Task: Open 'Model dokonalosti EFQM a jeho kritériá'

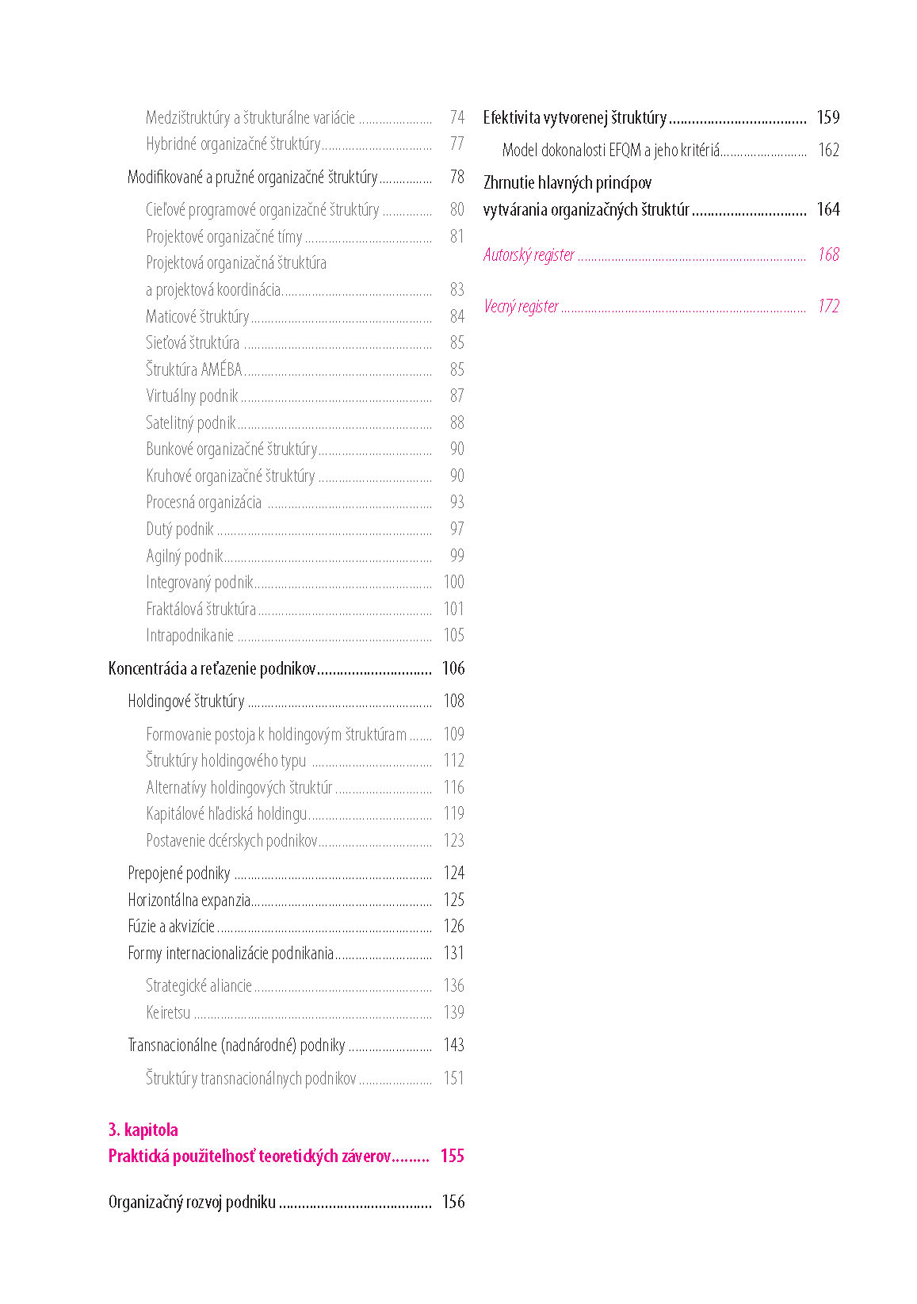Action: [611, 151]
